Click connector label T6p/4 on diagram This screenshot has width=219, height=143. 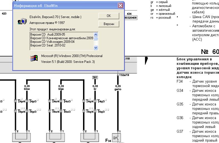point(21,111)
